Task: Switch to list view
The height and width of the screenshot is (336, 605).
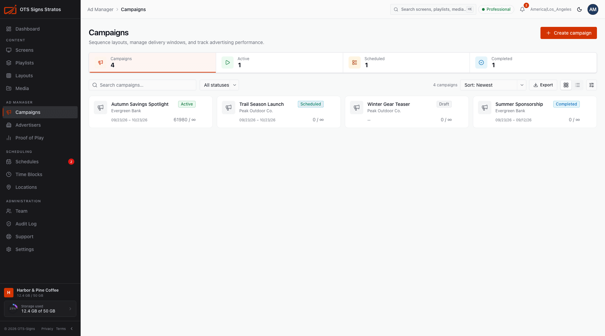Action: click(x=577, y=85)
